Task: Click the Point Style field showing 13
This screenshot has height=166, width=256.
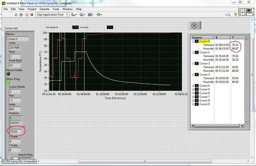Action: coord(15,65)
